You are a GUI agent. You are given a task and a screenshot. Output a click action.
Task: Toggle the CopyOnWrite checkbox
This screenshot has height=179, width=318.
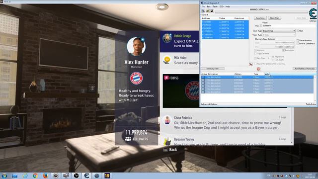256,54
